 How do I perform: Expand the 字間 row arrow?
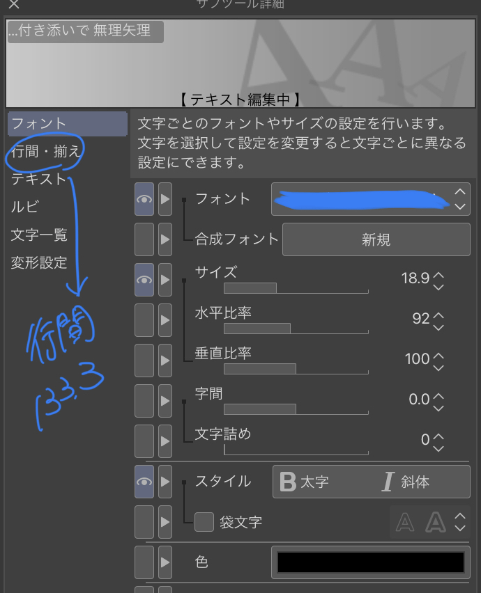[x=165, y=401]
